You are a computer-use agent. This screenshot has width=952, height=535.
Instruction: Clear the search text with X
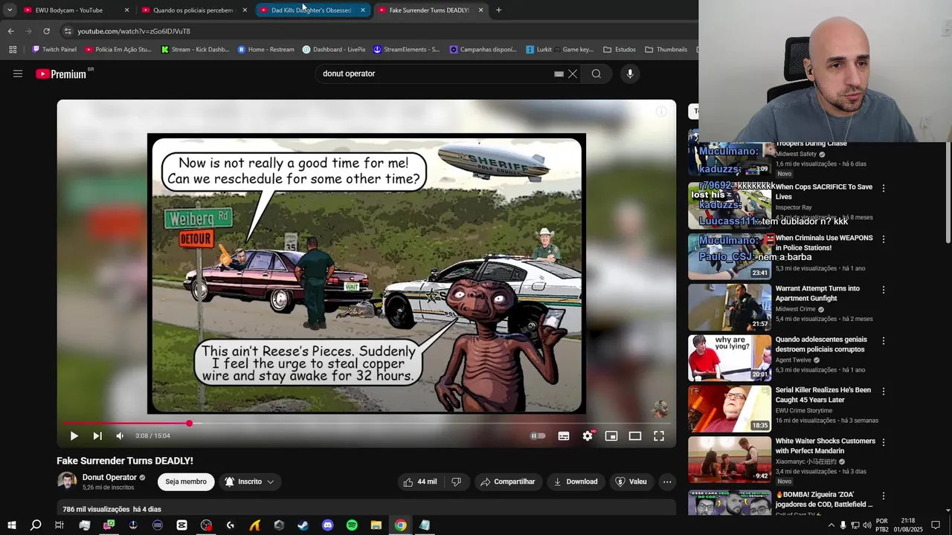pyautogui.click(x=573, y=74)
